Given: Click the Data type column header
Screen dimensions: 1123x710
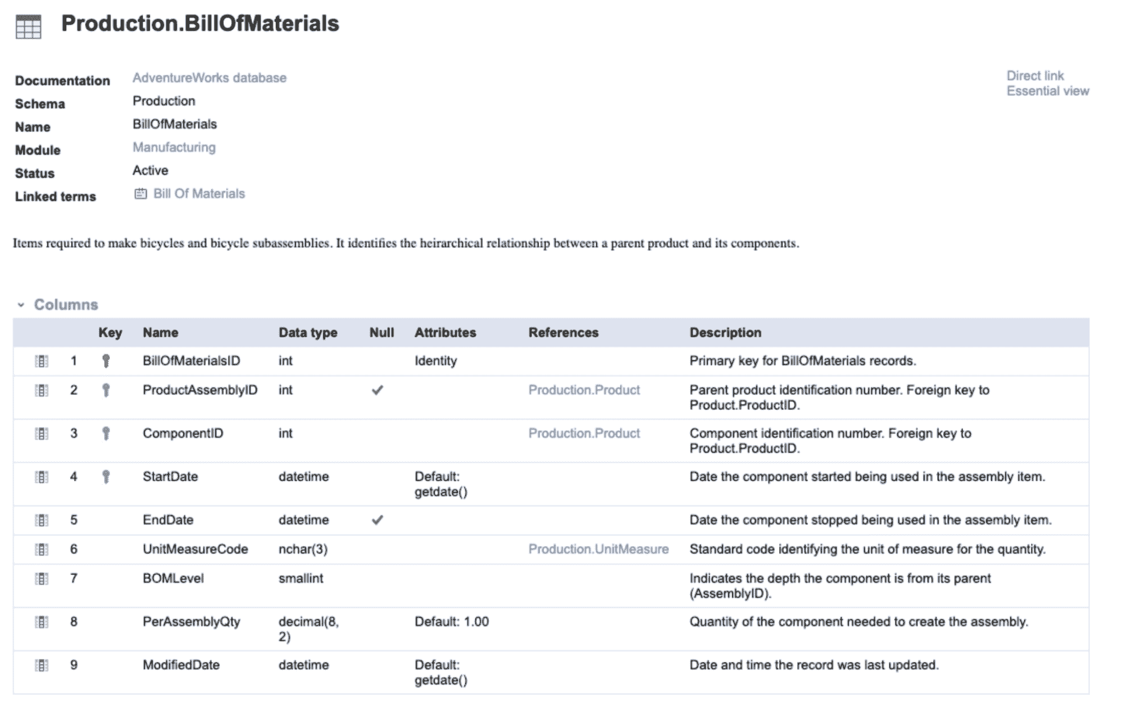Looking at the screenshot, I should 308,333.
